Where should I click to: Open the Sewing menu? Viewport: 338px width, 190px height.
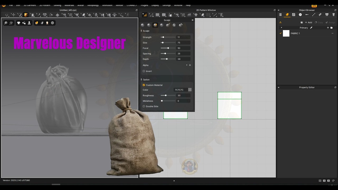pos(57,5)
